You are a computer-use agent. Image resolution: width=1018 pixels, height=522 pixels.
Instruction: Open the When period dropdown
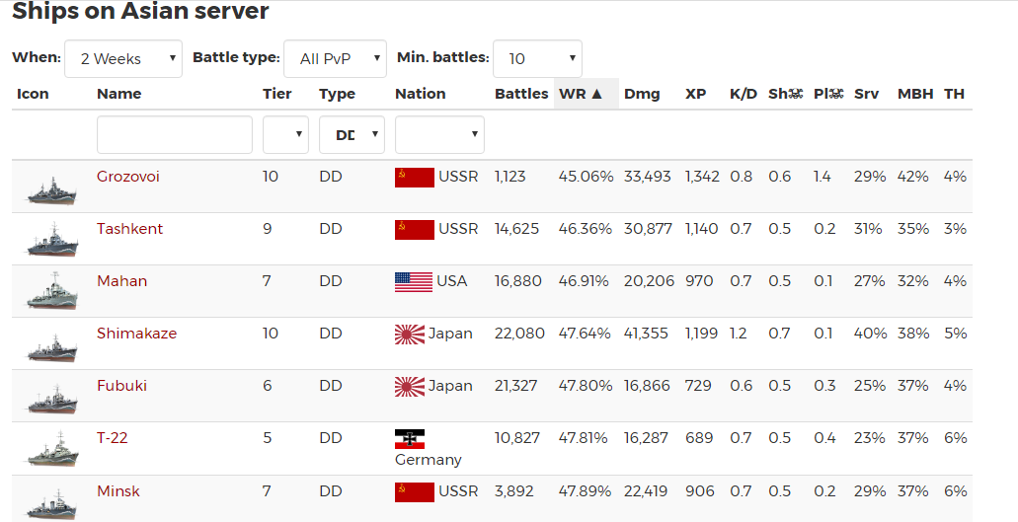(x=123, y=59)
